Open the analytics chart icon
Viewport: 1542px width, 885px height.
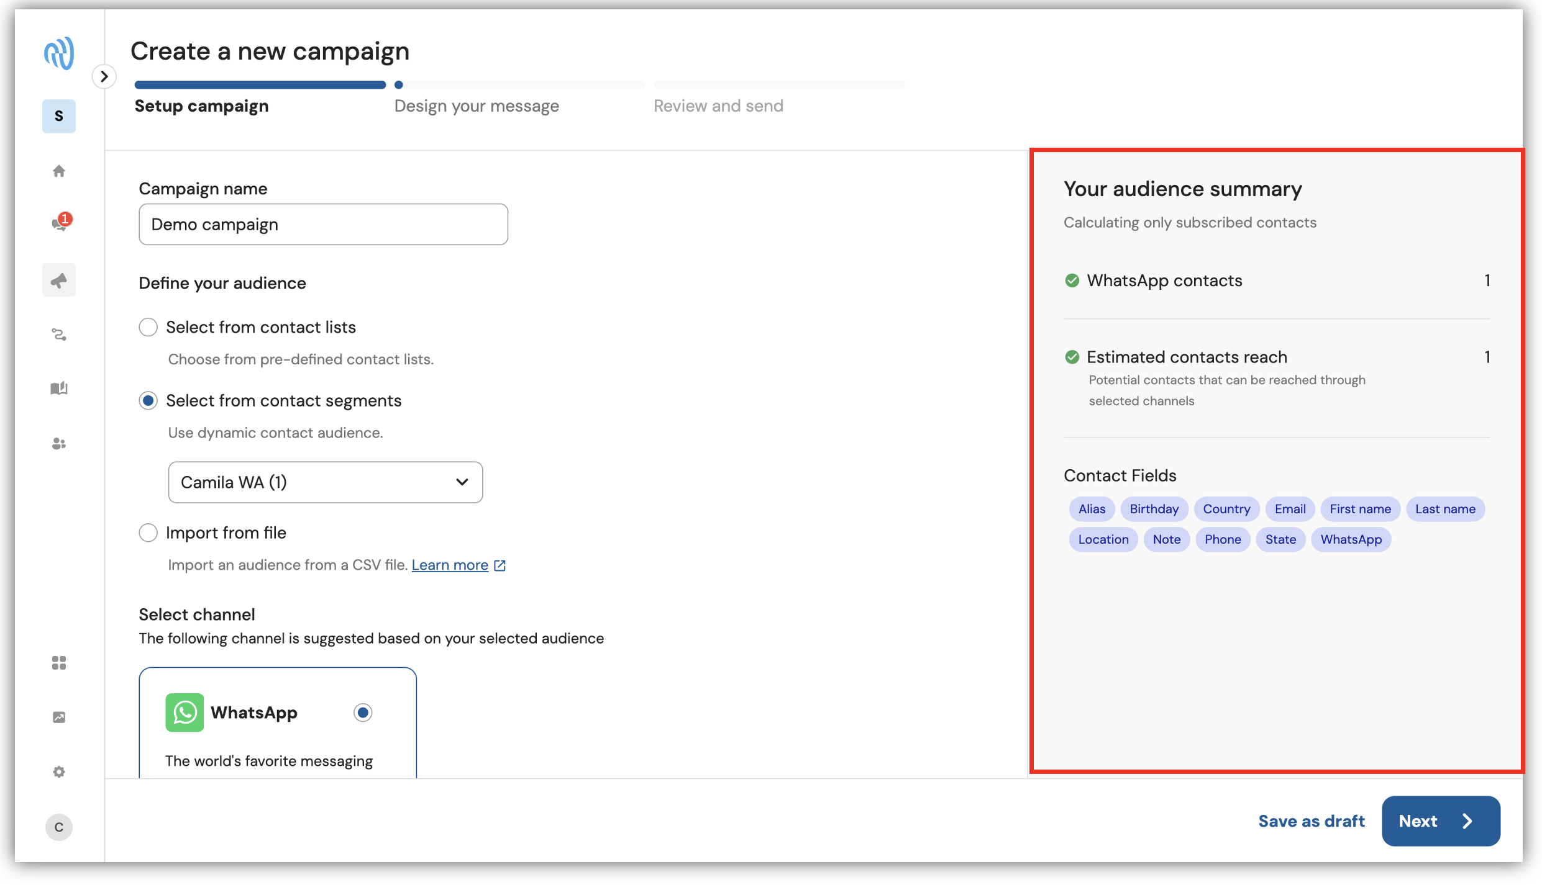pos(59,717)
